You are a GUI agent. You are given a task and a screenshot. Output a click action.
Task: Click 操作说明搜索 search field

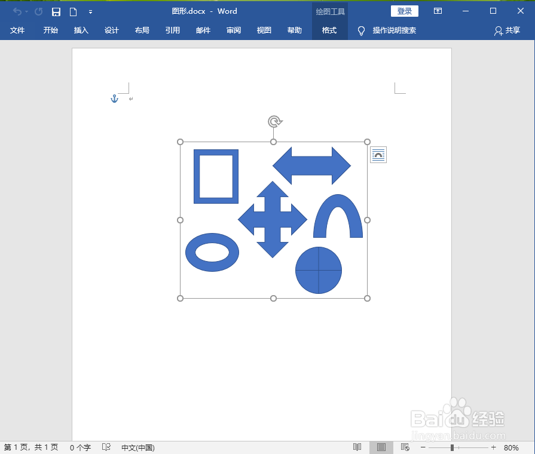(395, 30)
